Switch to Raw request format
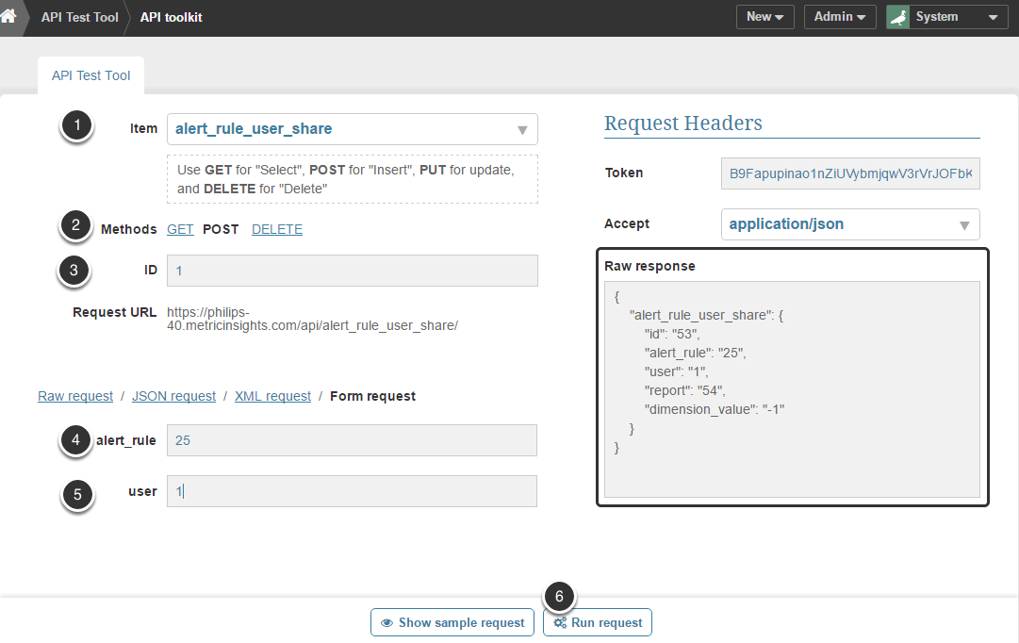Screen dimensions: 1019x643 [x=75, y=396]
